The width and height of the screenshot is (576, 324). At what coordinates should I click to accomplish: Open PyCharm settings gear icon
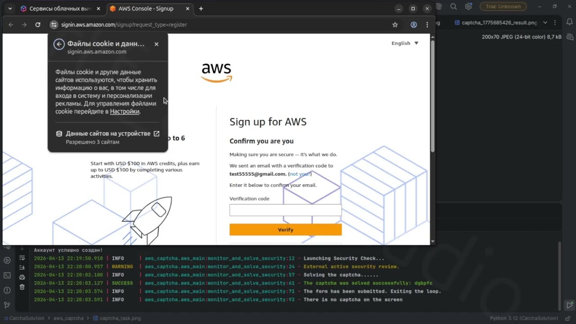[x=468, y=6]
